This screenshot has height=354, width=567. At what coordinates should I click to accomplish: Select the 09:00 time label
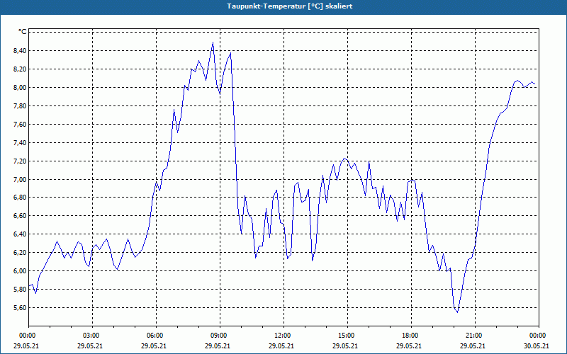click(x=218, y=335)
